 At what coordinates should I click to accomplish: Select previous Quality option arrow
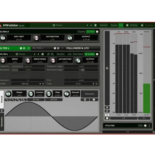pos(40,84)
